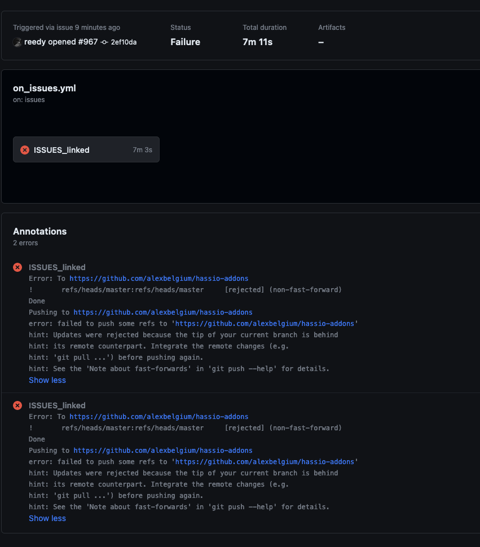480x547 pixels.
Task: Open hassio-addons link in second annotation Error line
Action: (x=158, y=416)
